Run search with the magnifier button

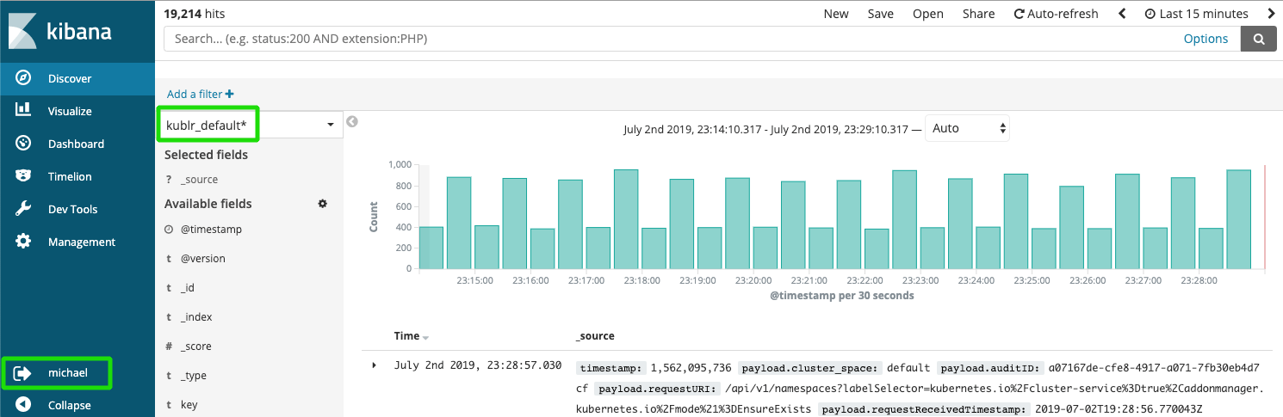pos(1259,39)
